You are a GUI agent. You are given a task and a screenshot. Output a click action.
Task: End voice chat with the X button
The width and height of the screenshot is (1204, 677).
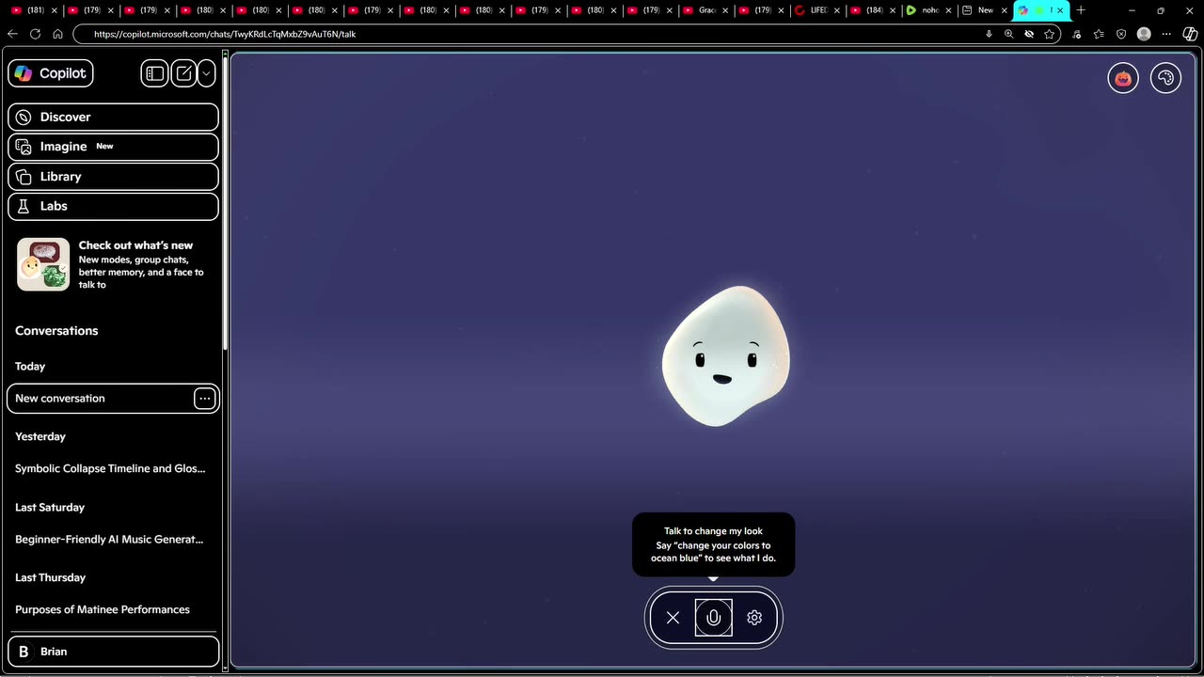(x=673, y=618)
